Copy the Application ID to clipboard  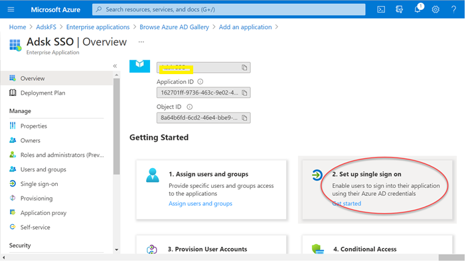tap(244, 93)
